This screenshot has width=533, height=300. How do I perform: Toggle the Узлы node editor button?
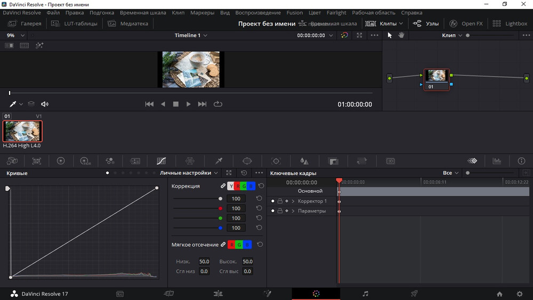425,23
